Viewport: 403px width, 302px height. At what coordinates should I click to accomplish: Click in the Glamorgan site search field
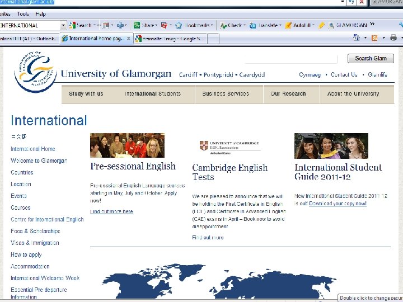pyautogui.click(x=290, y=59)
